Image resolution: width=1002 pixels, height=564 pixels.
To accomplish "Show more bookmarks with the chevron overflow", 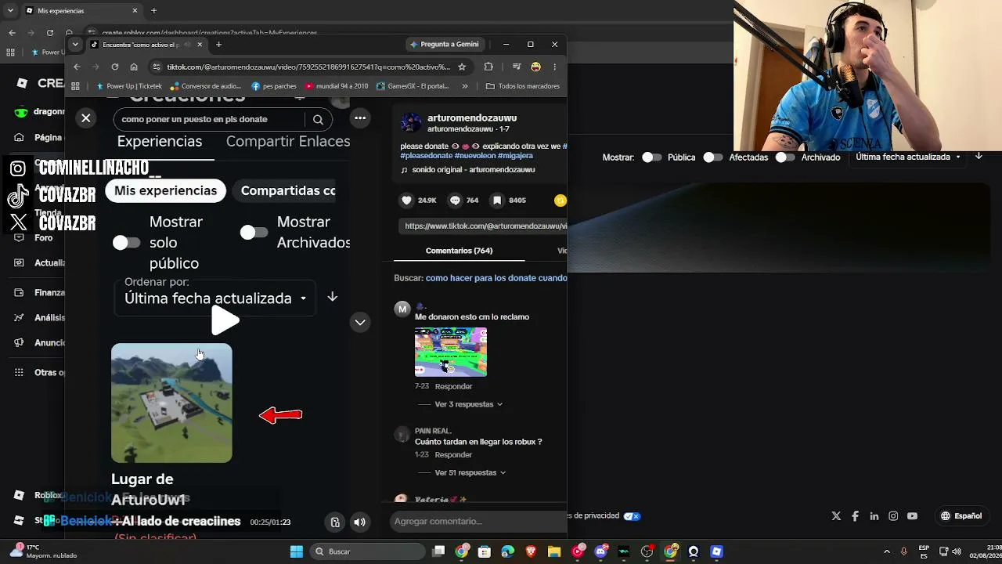I will (465, 86).
